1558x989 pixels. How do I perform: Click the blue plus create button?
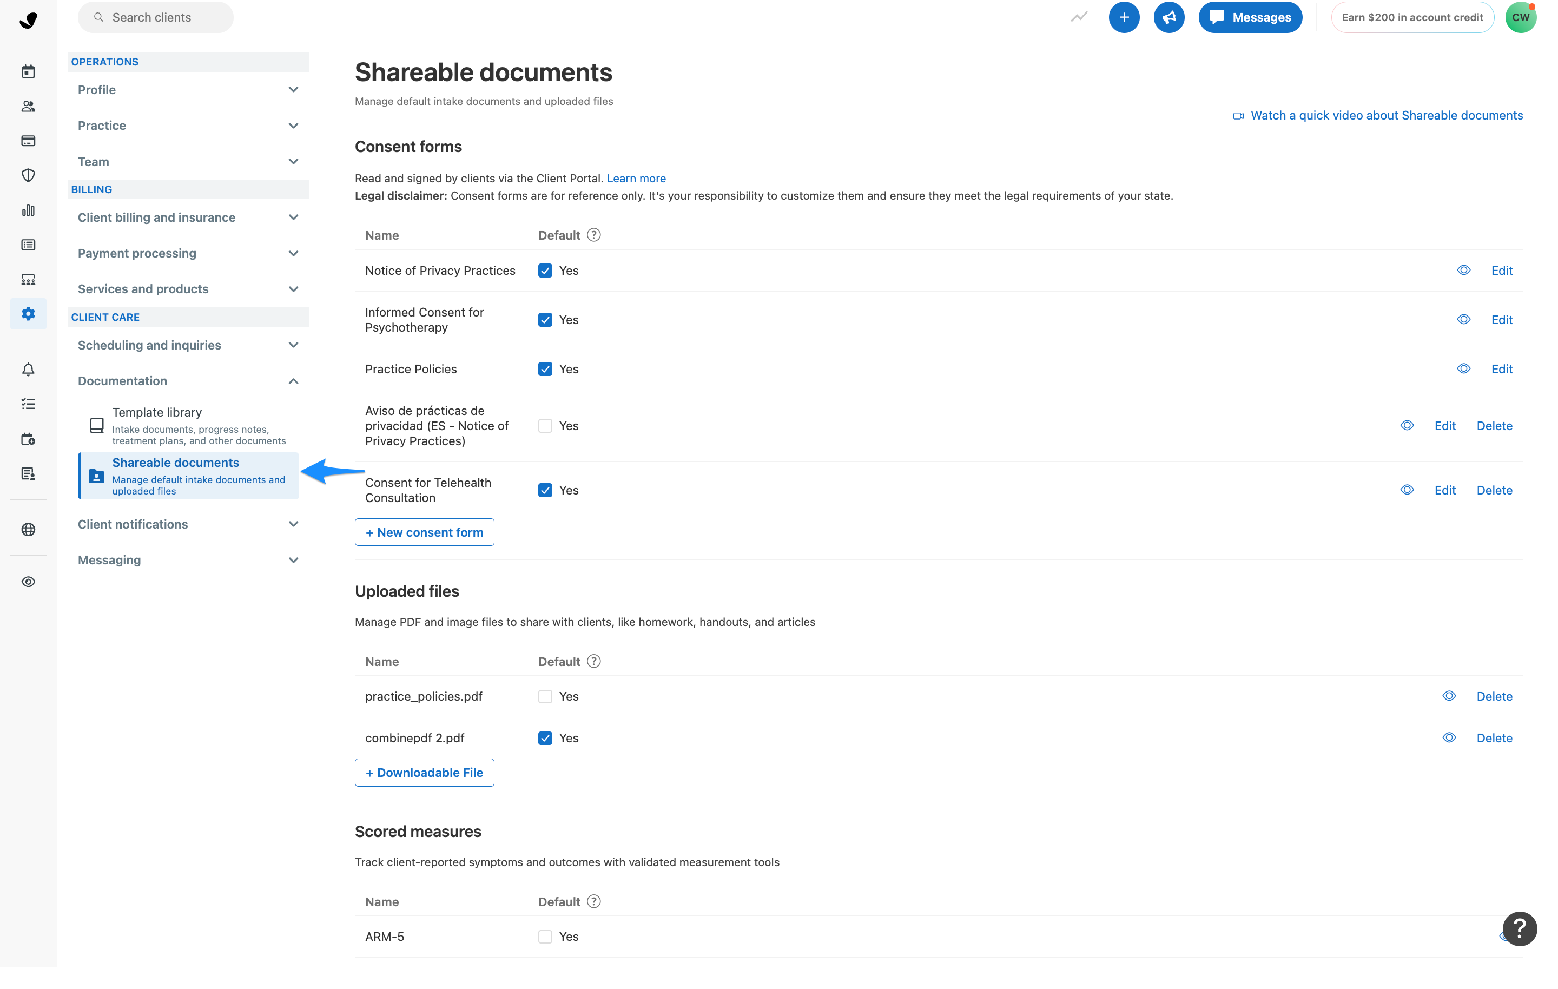click(1124, 17)
